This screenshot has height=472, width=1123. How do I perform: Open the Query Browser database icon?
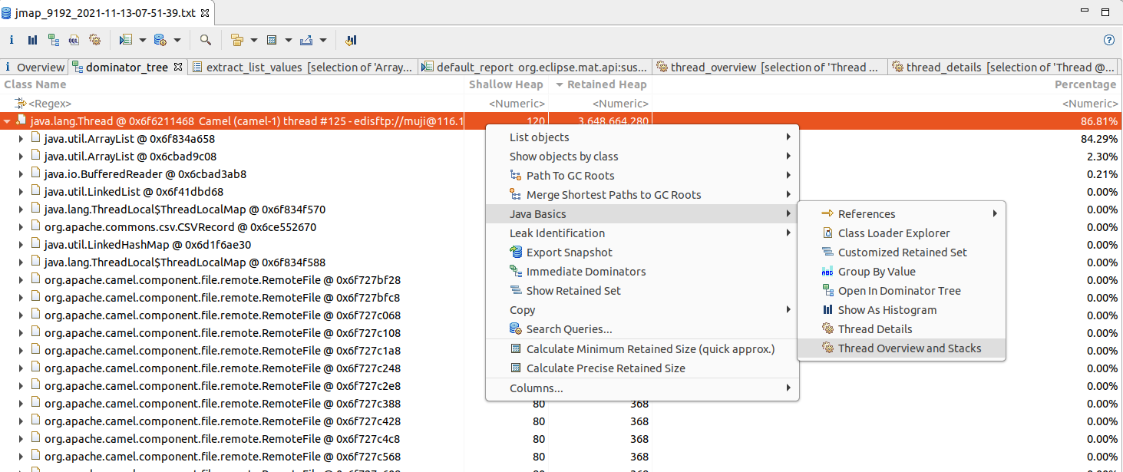point(160,40)
